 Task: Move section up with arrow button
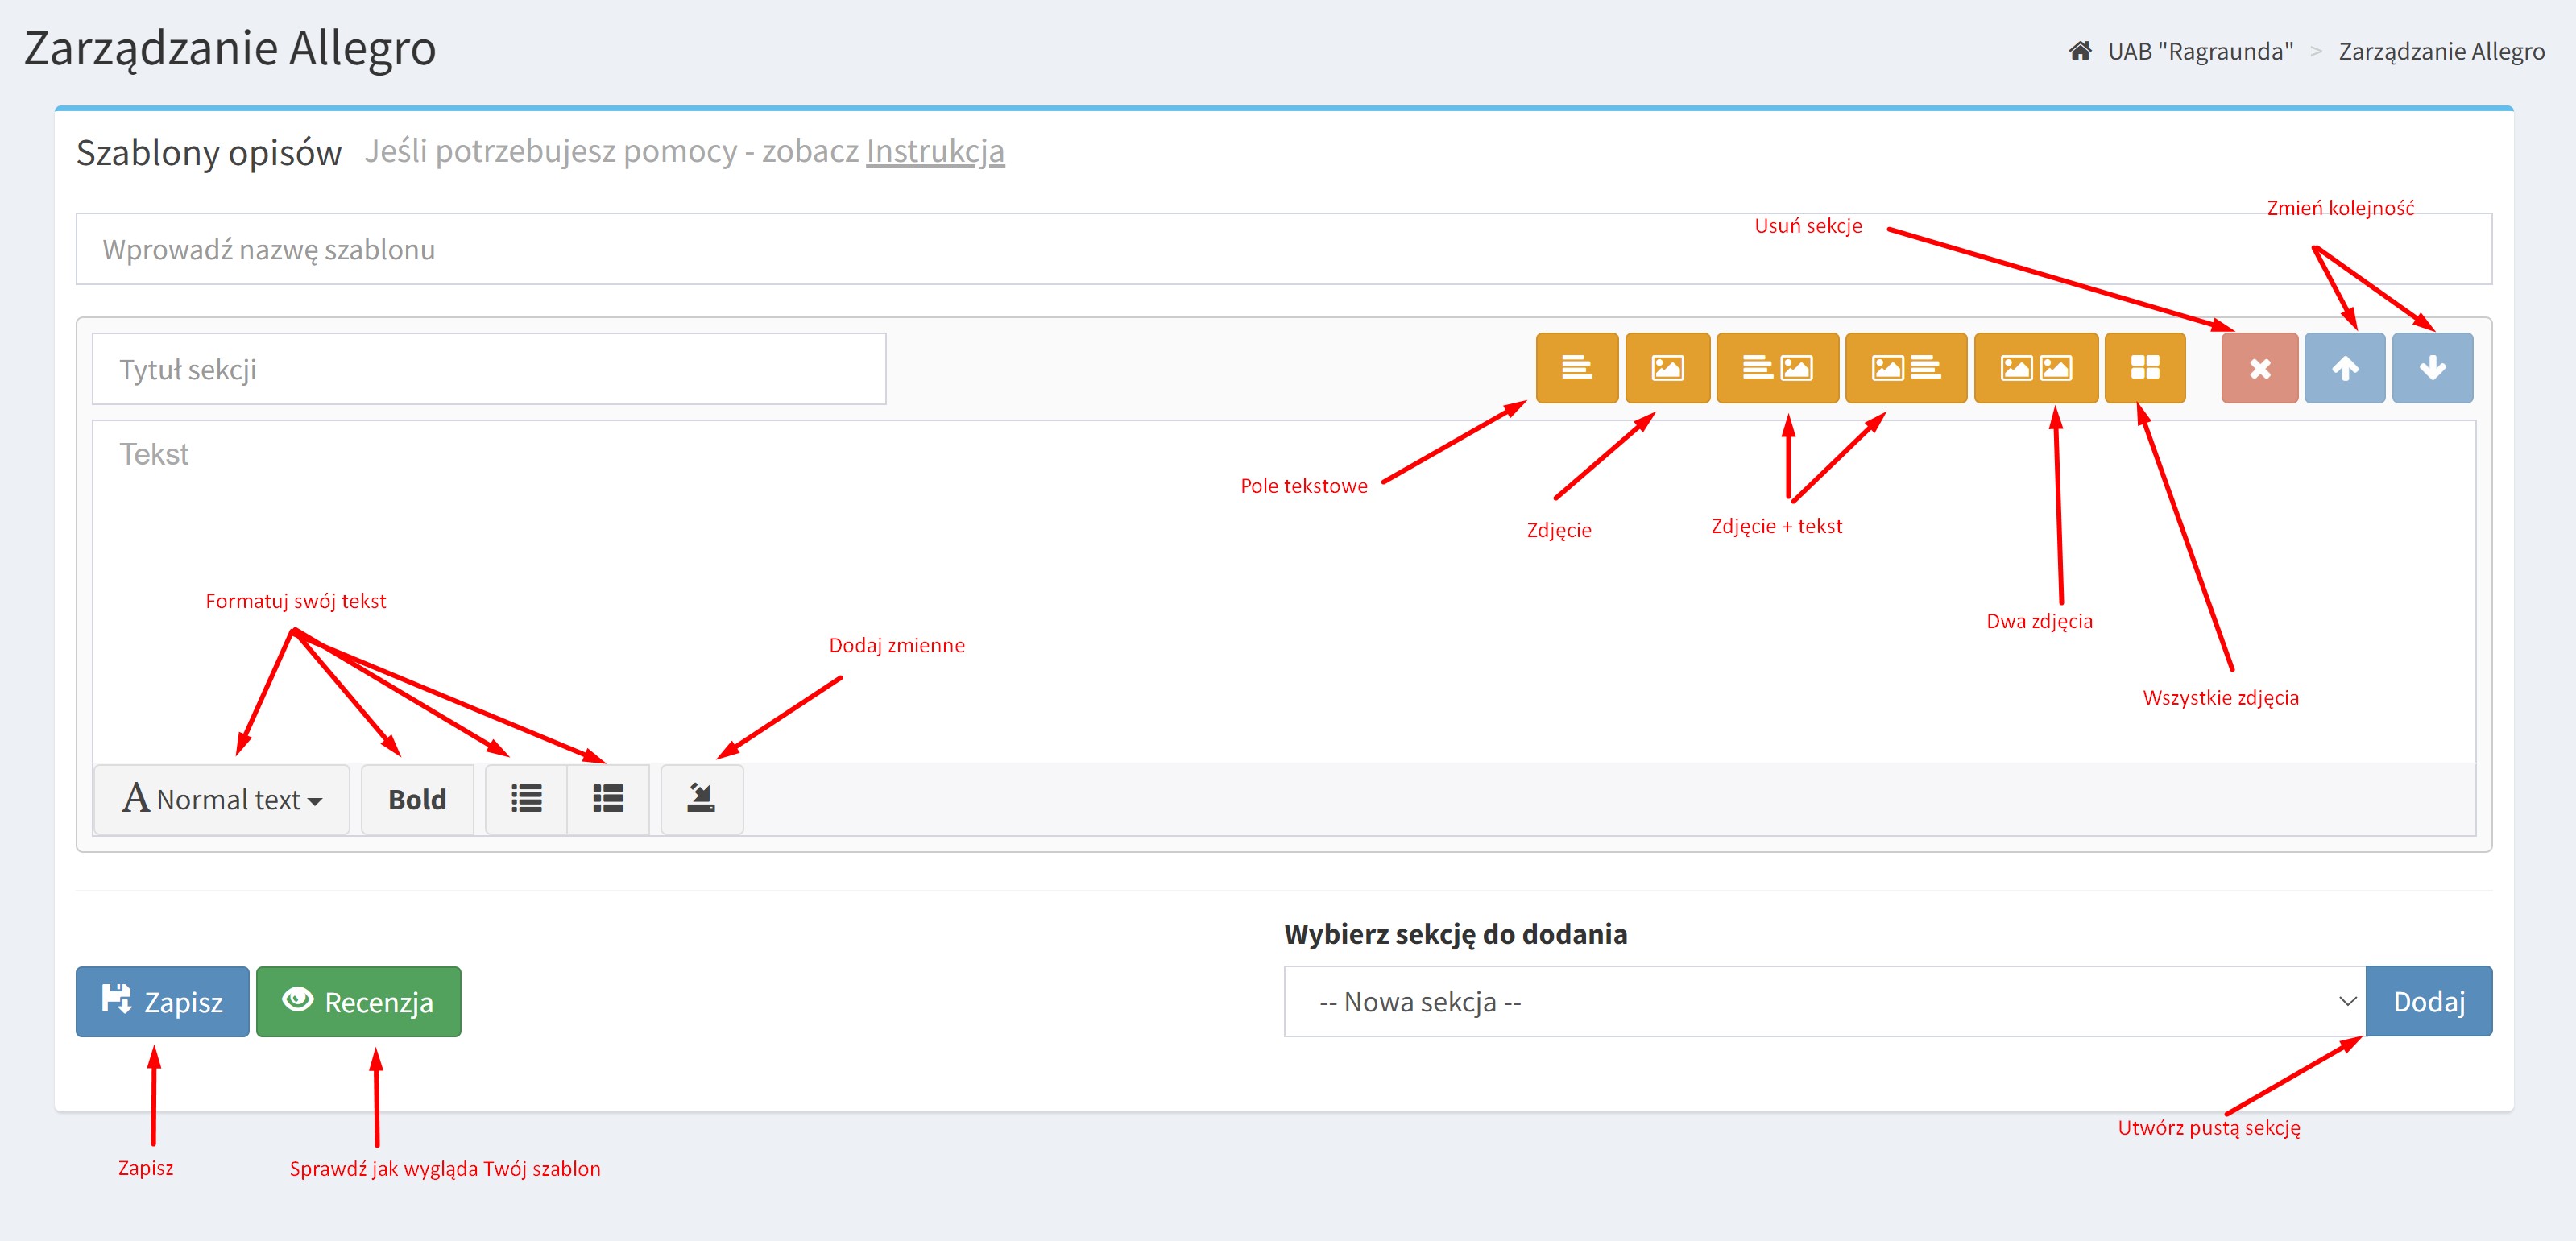click(x=2344, y=368)
